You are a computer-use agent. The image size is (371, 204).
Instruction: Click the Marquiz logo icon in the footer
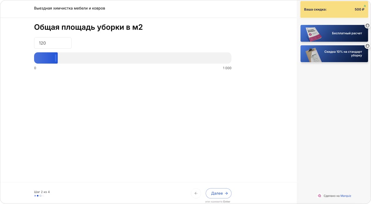point(319,196)
